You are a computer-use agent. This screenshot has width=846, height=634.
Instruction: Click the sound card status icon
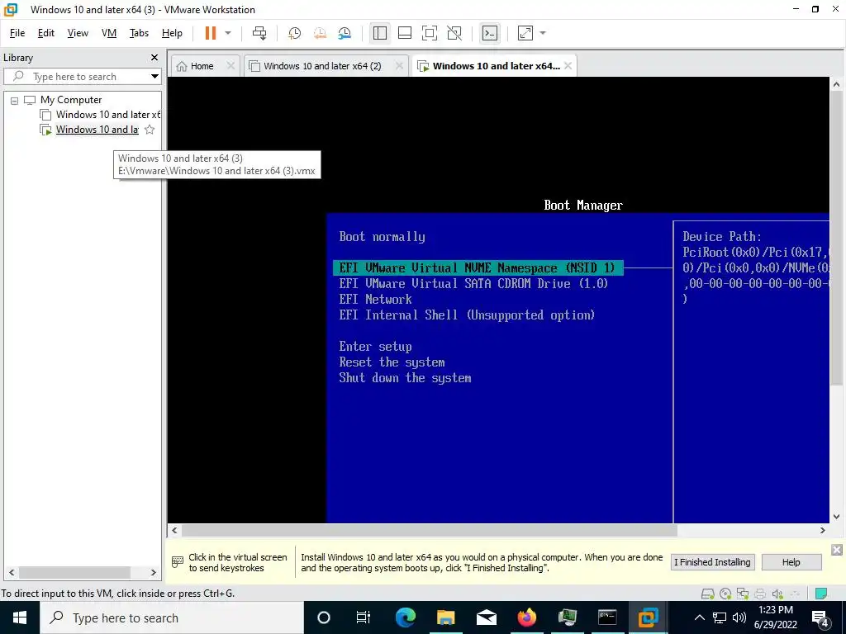pos(777,594)
